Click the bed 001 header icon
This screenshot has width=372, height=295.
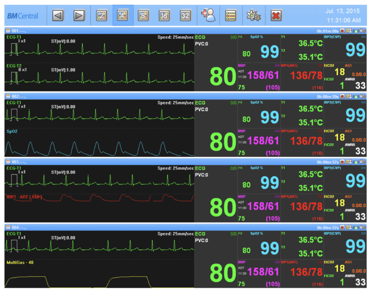click(8, 31)
